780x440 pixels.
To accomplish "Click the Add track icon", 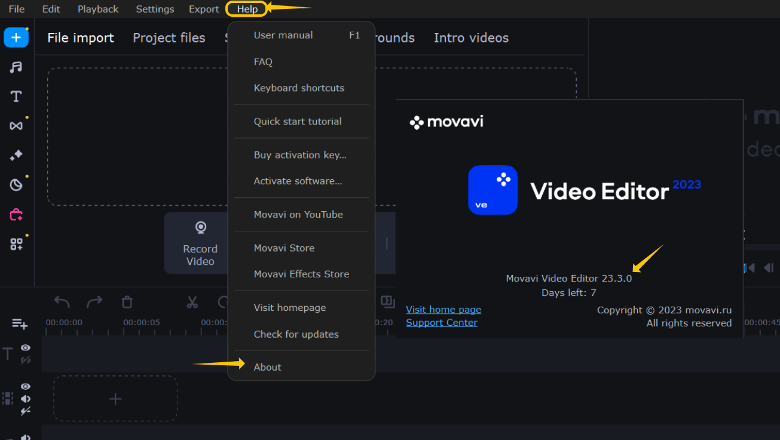I will pyautogui.click(x=20, y=323).
